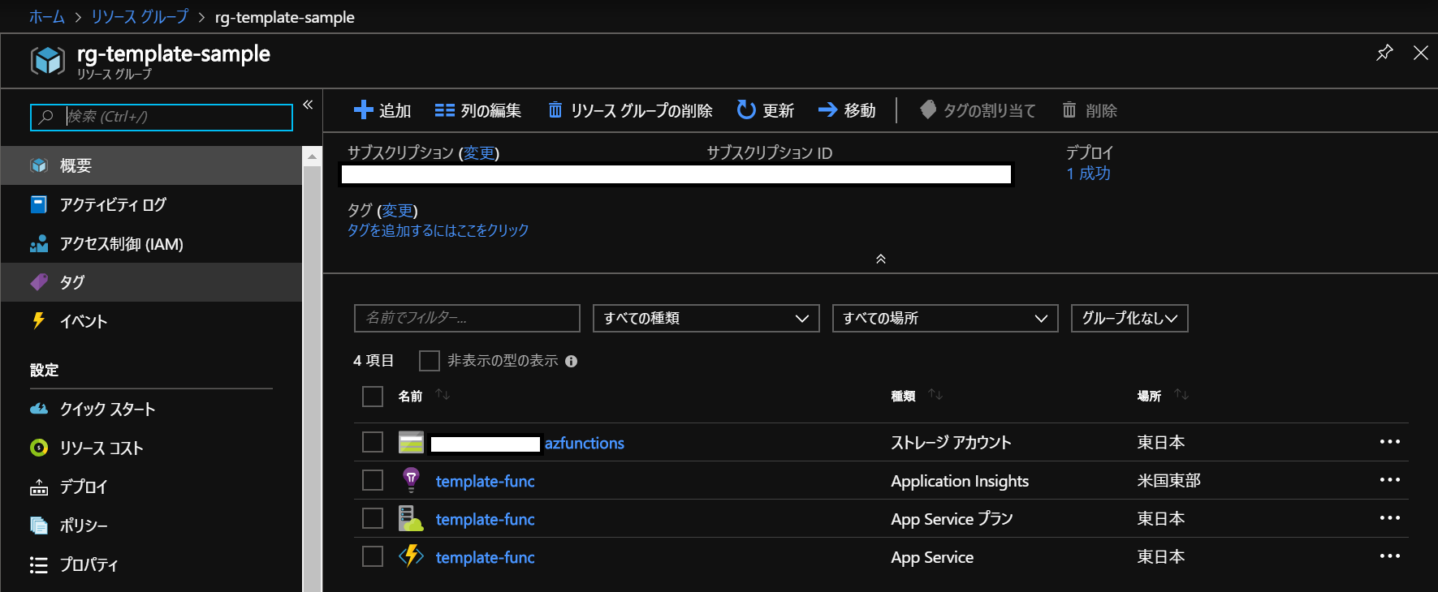This screenshot has width=1438, height=592.
Task: Open more options for App Service プラン row
Action: point(1390,518)
